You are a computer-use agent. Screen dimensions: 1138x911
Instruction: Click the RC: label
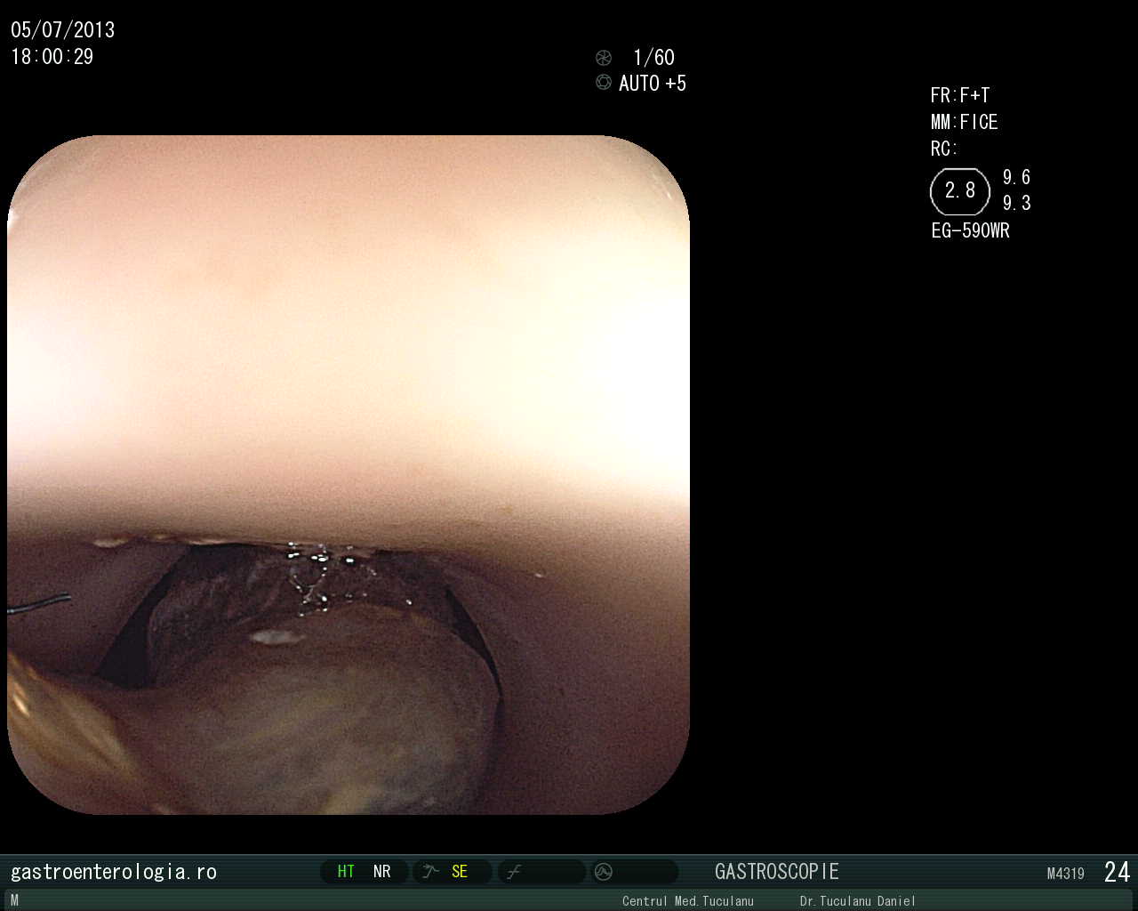[944, 149]
